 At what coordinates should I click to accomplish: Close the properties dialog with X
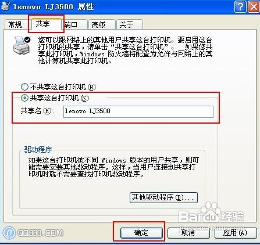(x=254, y=7)
